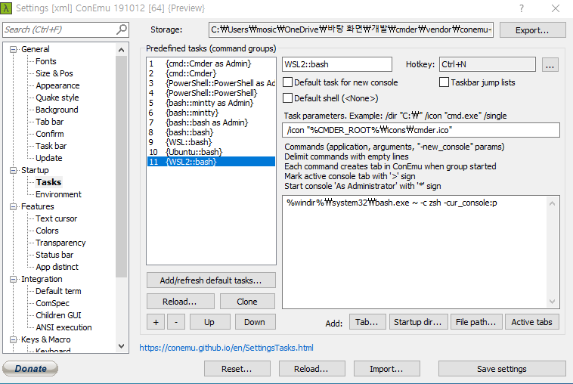573x384 pixels.
Task: Select App distinct settings
Action: click(x=57, y=267)
